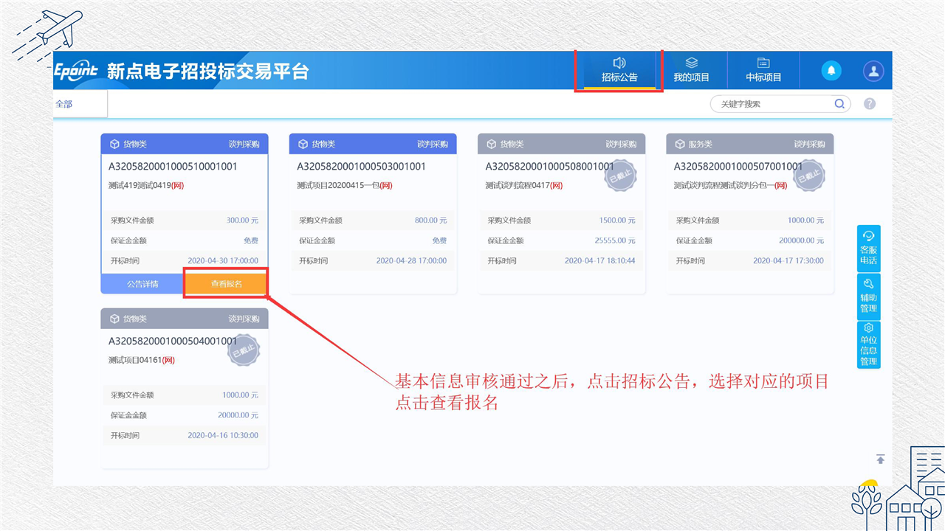Click the 公告详情 button
Screen dimensions: 945x531
[x=142, y=284]
